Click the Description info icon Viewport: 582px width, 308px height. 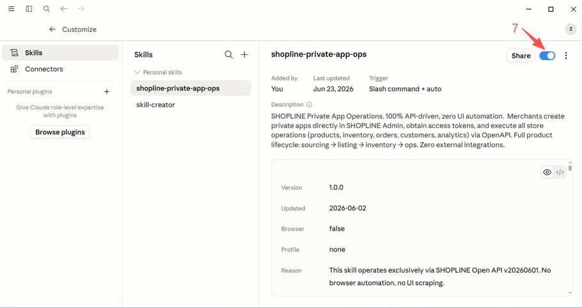click(309, 105)
